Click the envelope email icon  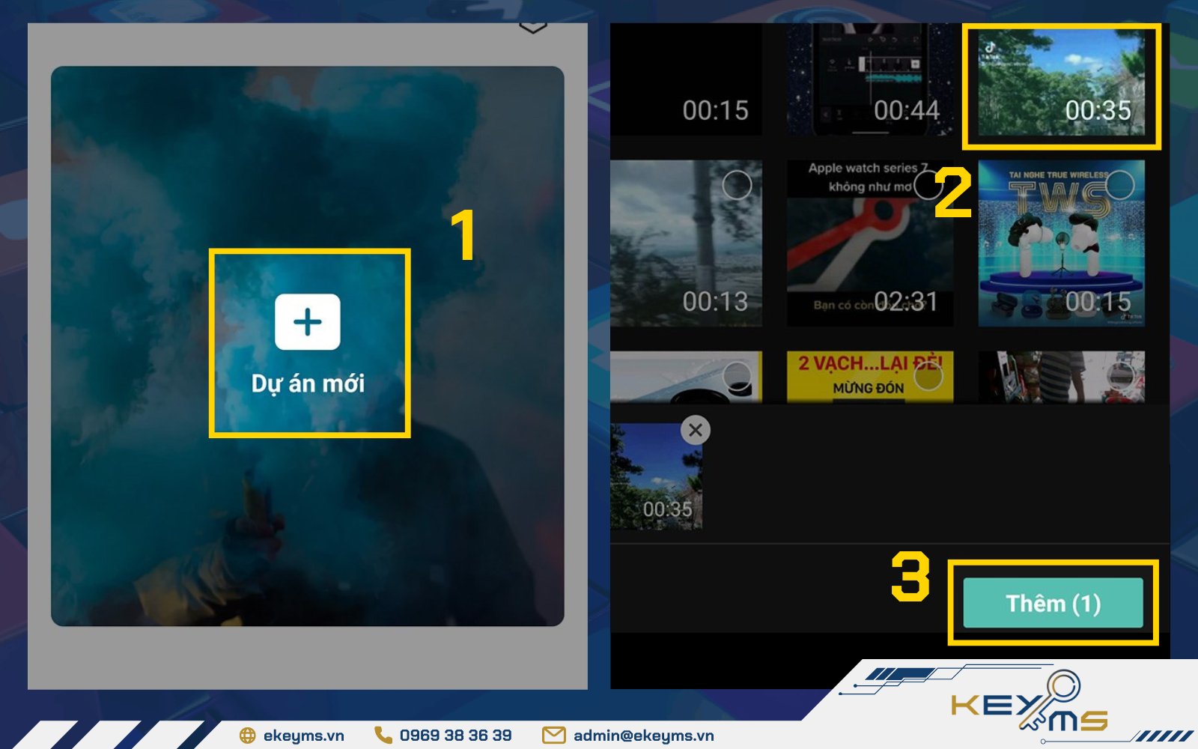pos(553,736)
